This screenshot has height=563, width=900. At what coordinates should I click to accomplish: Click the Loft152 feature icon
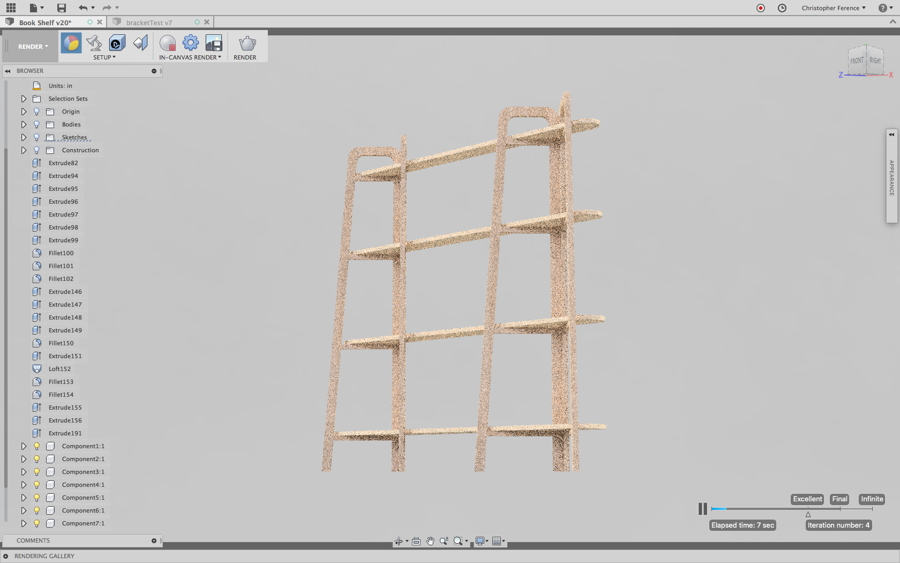point(37,369)
